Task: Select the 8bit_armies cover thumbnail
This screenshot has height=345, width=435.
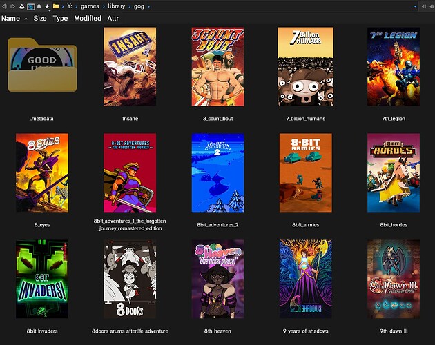Action: (305, 173)
